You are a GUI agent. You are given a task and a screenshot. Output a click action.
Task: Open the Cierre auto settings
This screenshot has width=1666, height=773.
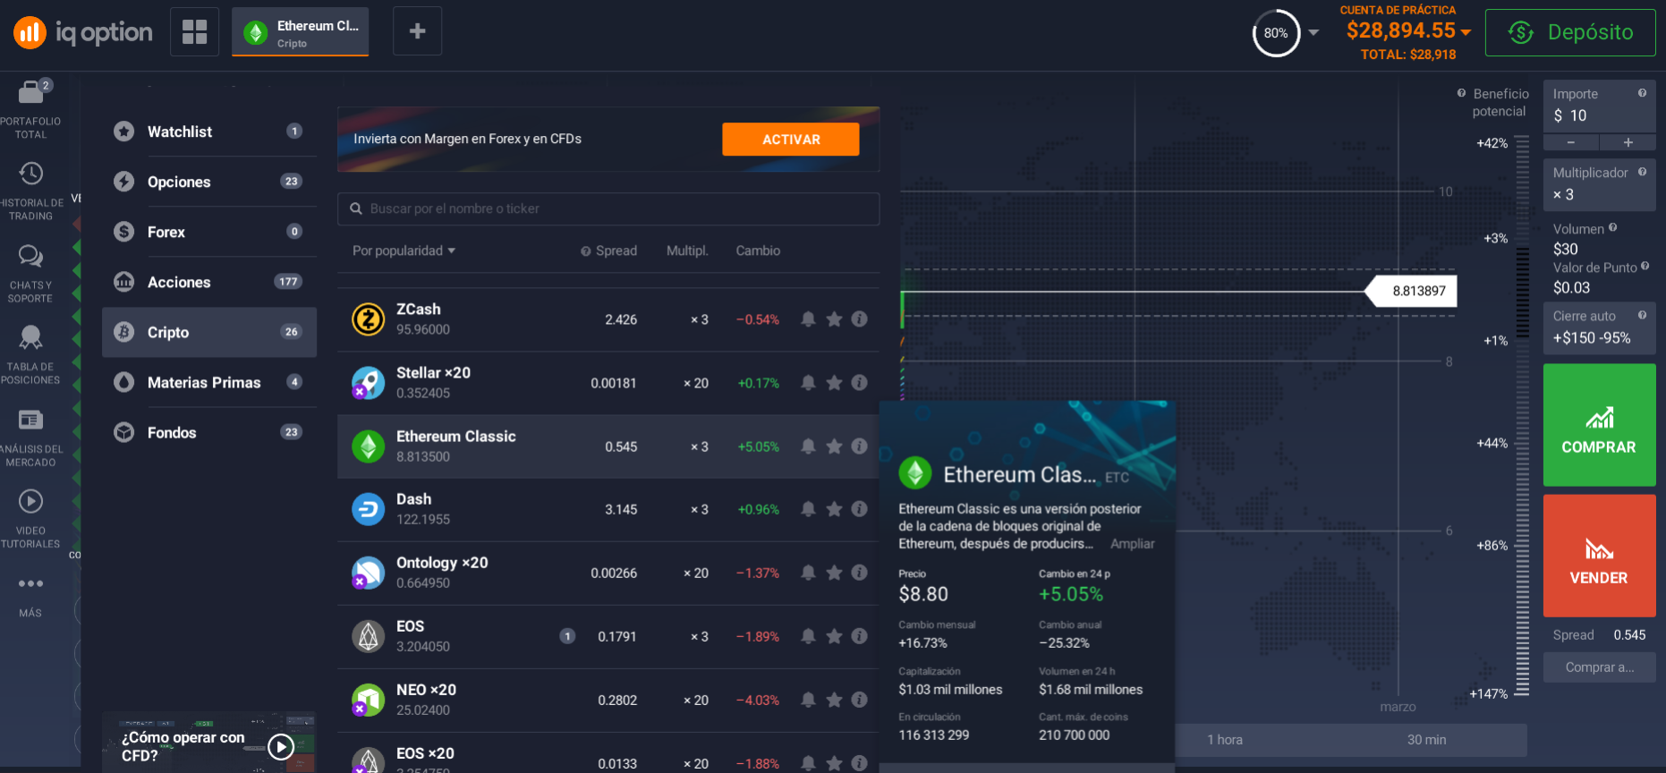point(1599,327)
